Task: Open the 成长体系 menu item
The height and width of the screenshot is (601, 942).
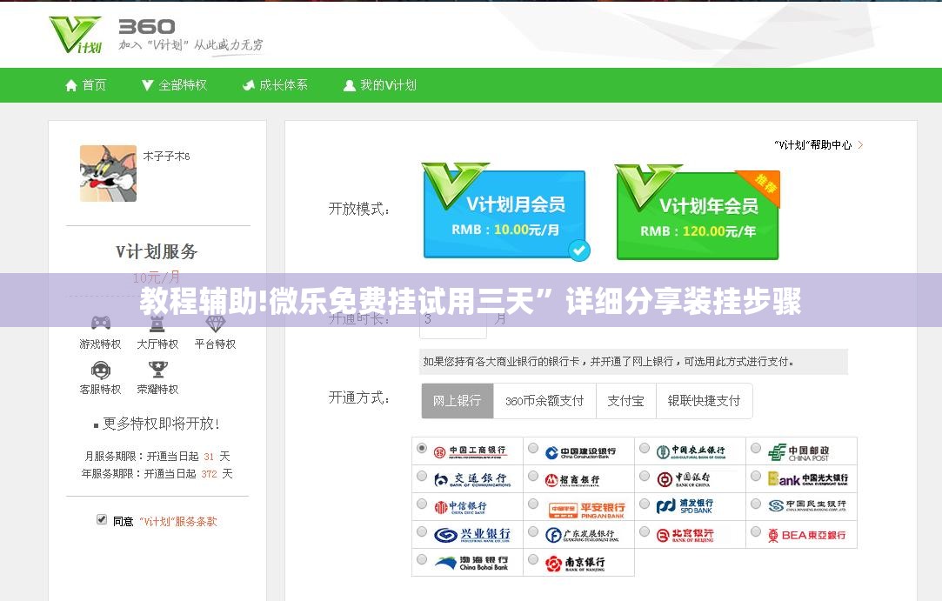Action: (x=275, y=85)
